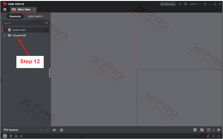Pin the alarm panel with pushpin icon
This screenshot has height=139, width=223.
[208, 136]
